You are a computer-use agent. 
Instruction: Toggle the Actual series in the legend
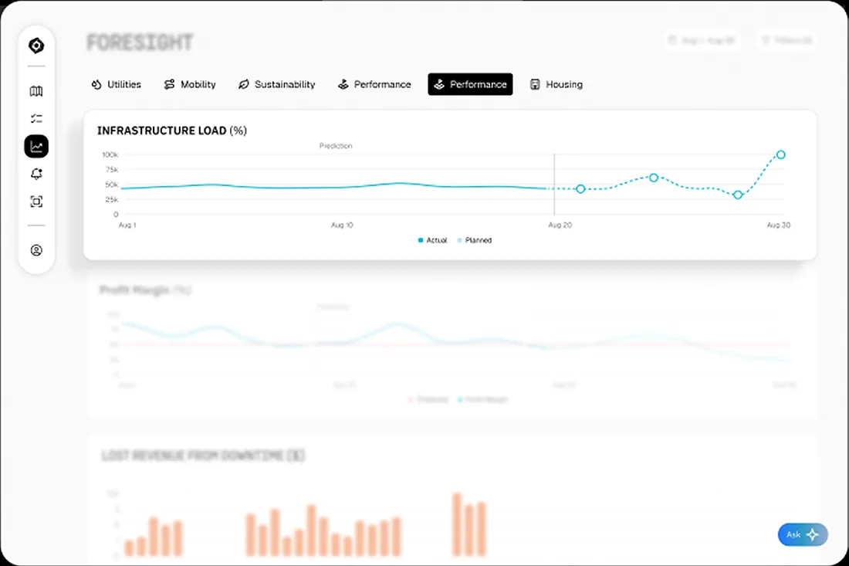point(433,240)
